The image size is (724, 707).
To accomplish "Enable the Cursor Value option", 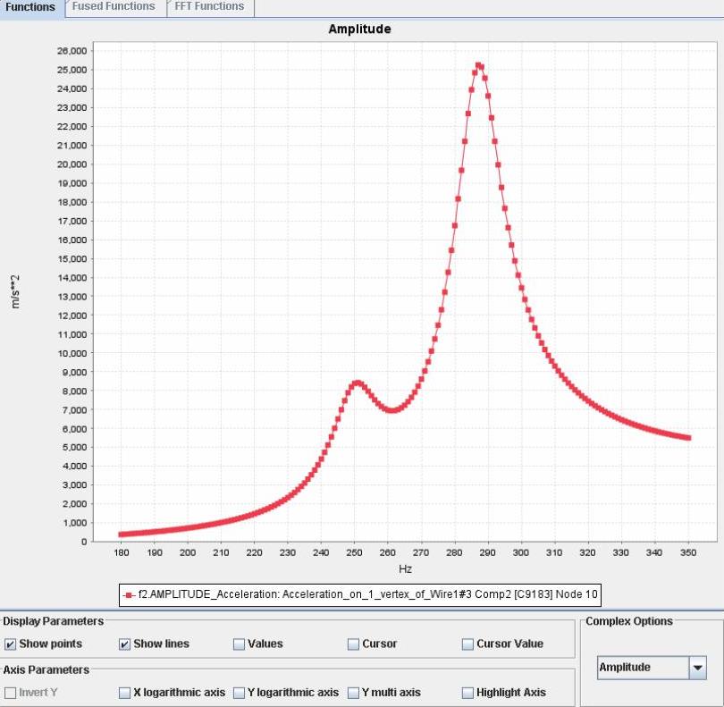I will 468,644.
